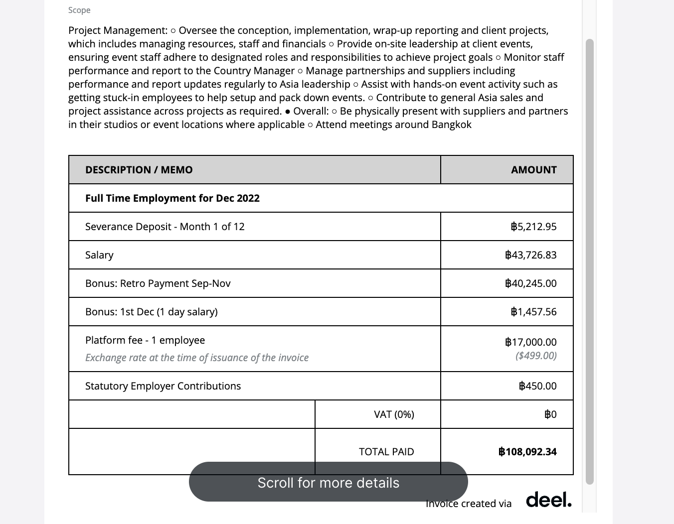Select the Salary line item
Screen dimensions: 674x524
[99, 255]
